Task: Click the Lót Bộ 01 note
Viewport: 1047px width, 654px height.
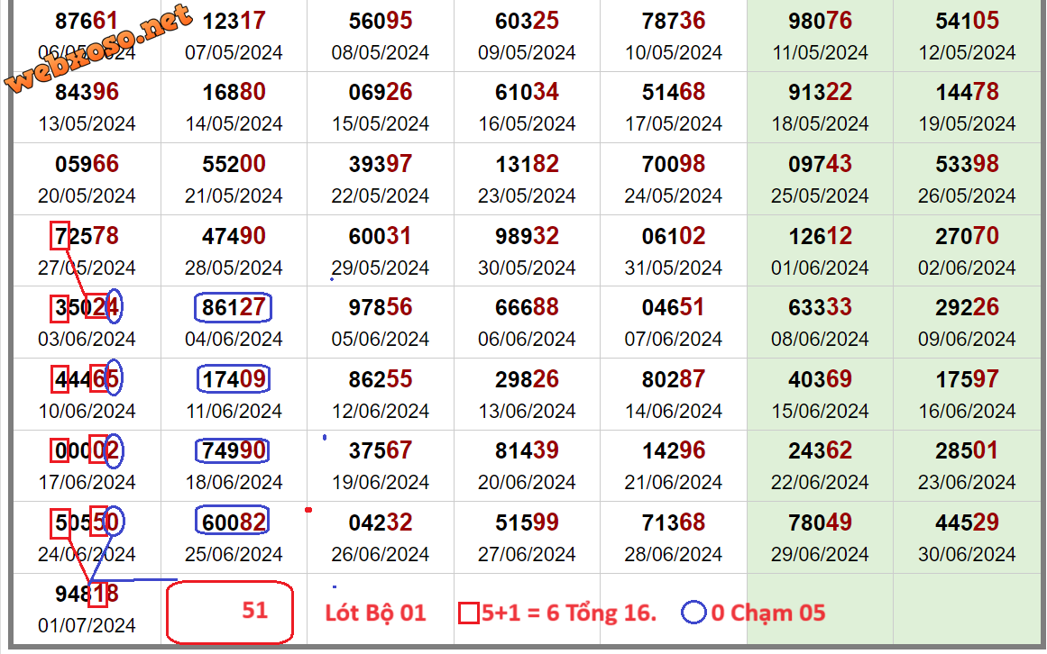Action: pyautogui.click(x=375, y=613)
